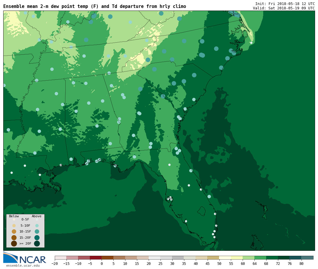Click the gray colorbar swatch between 30 and 35
The height and width of the screenshot is (269, 318).
click(178, 258)
